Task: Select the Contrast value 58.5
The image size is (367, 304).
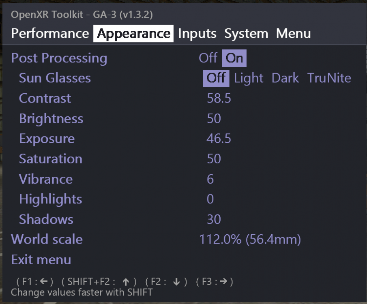Action: [x=219, y=98]
